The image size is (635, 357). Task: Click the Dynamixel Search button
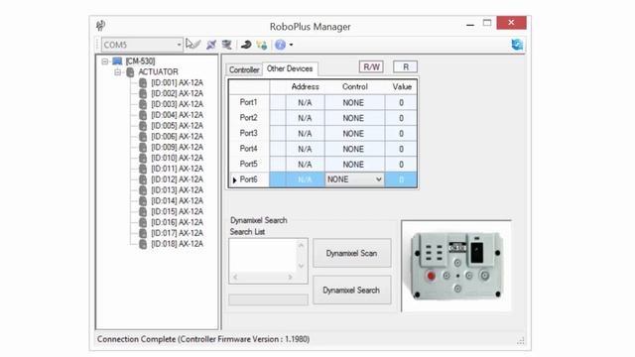(351, 291)
